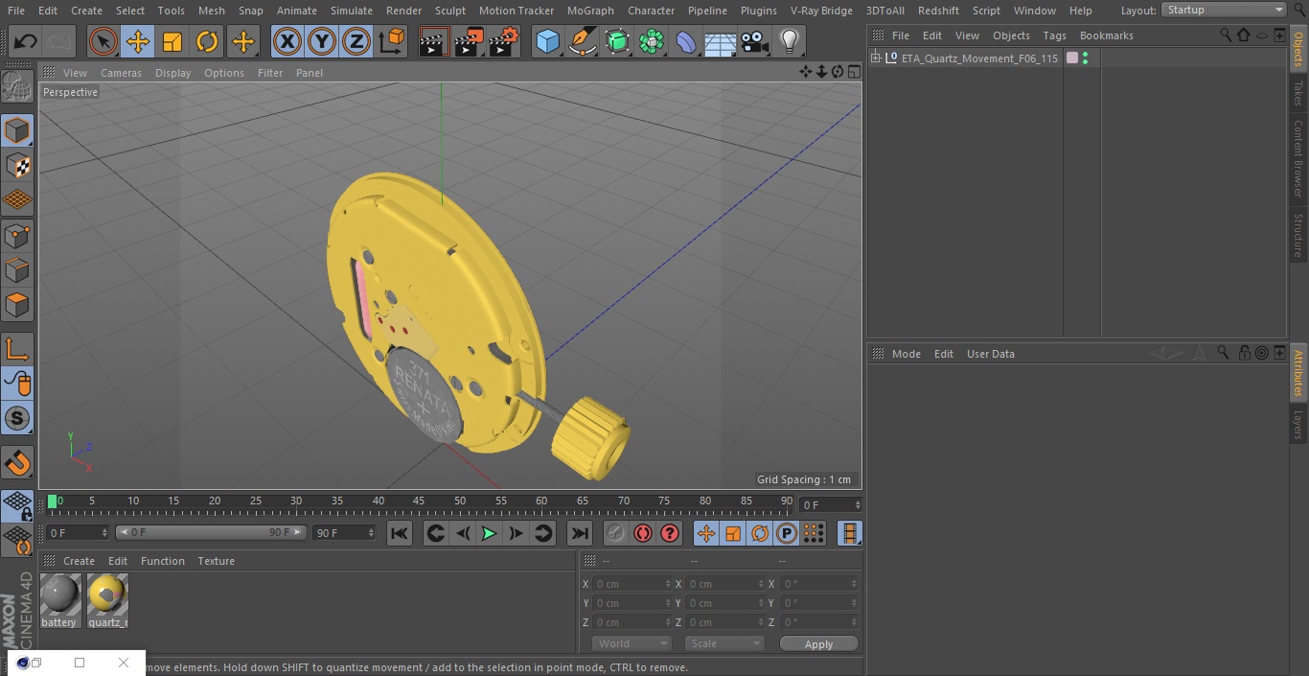The width and height of the screenshot is (1309, 676).
Task: Add a camera object
Action: click(x=755, y=42)
